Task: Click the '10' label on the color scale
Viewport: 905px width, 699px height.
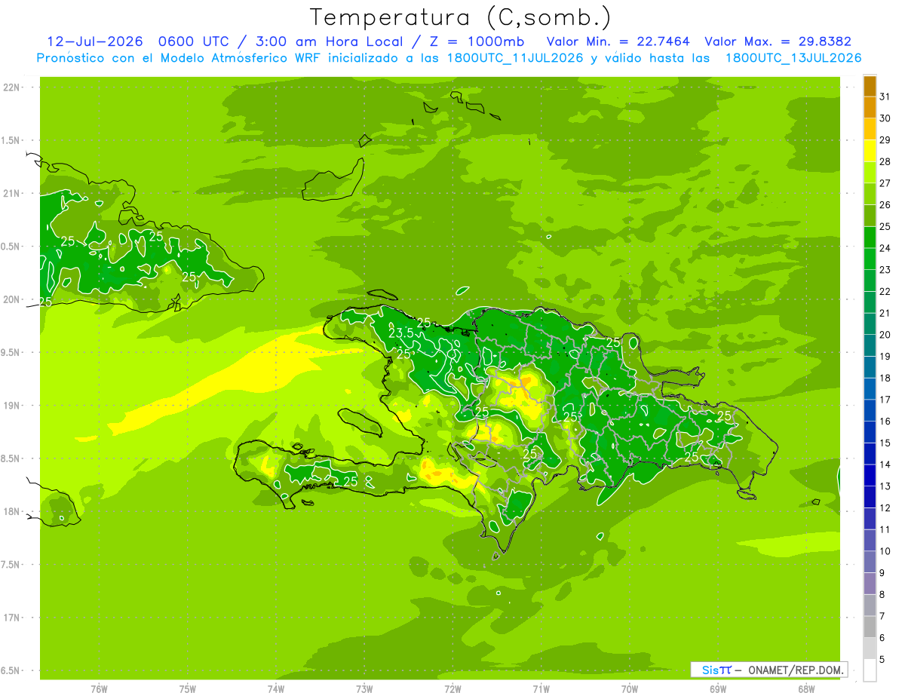Action: (x=885, y=551)
